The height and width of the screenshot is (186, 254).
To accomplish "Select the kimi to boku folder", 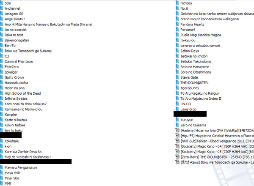I will [x=14, y=130].
